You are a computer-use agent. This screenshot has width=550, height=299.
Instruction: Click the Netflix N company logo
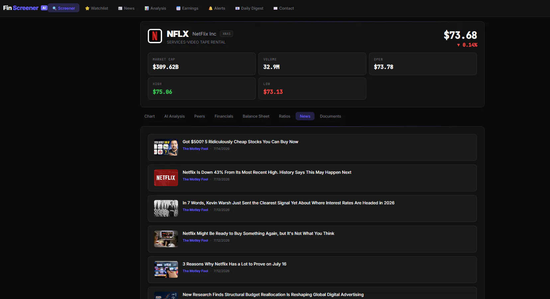pos(155,36)
